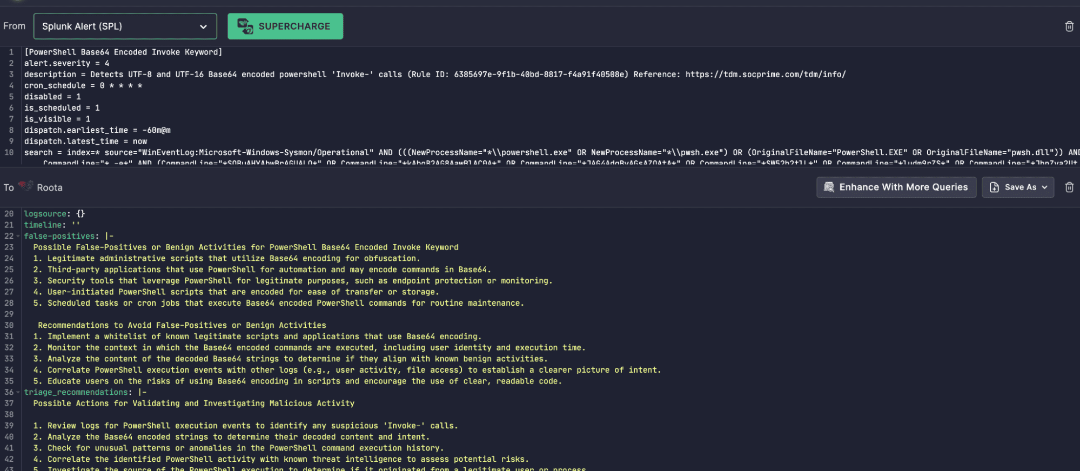This screenshot has width=1080, height=471.
Task: Delete the source query using the top trash icon
Action: [x=1069, y=26]
